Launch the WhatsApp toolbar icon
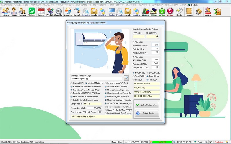231x144 pixels. click(32, 12)
